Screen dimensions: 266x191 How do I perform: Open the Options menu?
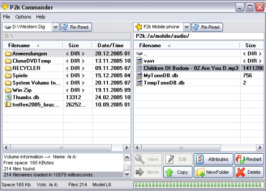click(23, 17)
